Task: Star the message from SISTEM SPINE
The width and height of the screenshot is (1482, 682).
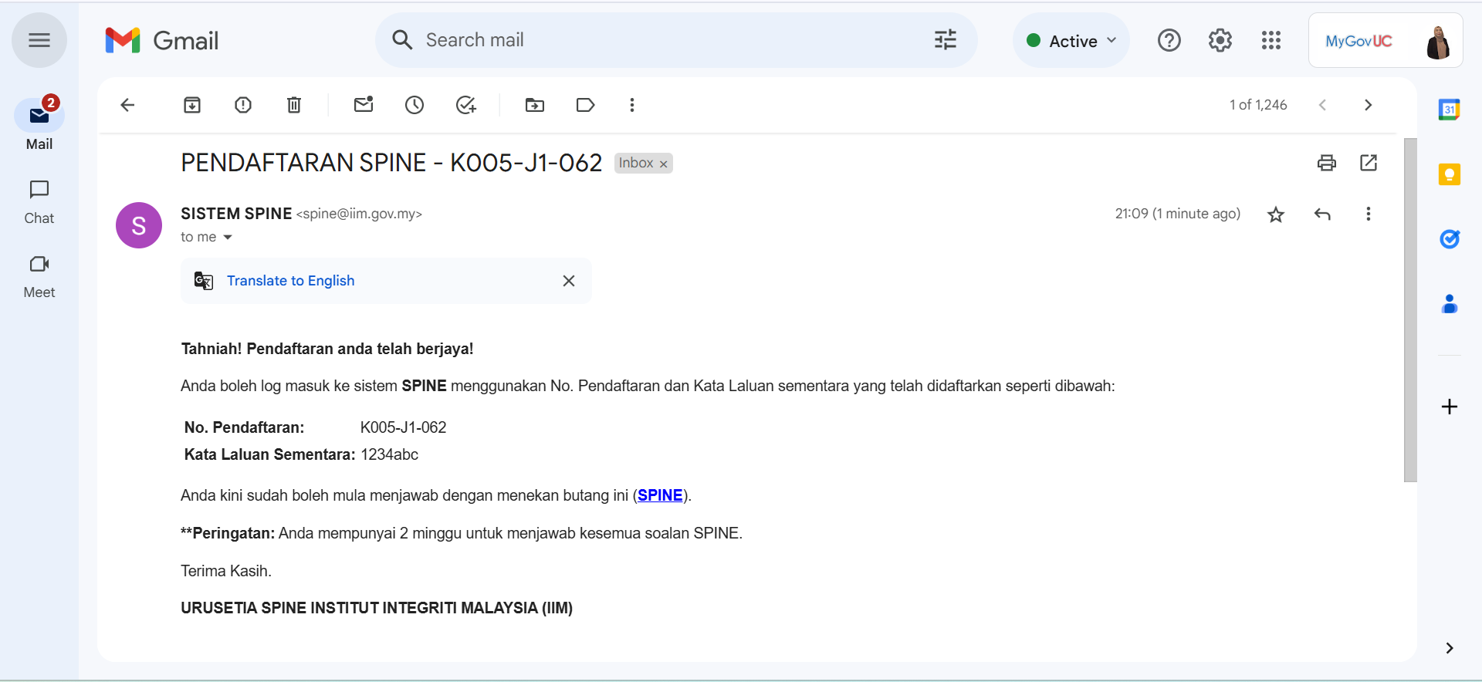Action: point(1276,214)
